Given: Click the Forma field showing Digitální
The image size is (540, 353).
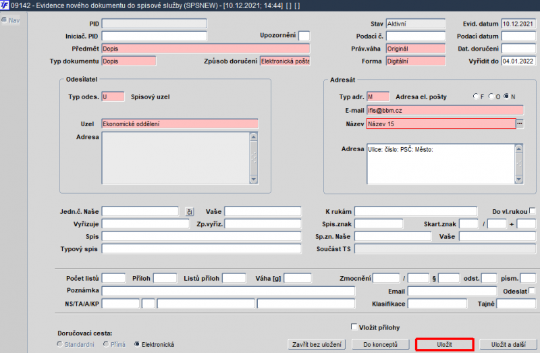Looking at the screenshot, I should pos(415,61).
